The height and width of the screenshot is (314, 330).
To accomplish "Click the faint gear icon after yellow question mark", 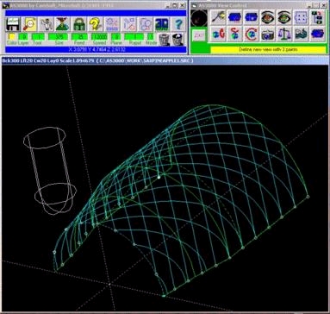I will tap(112, 24).
